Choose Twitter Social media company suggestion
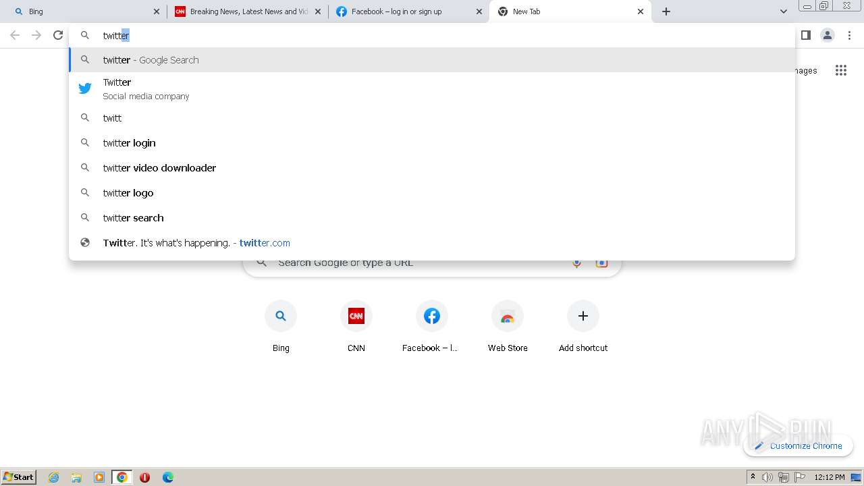 (x=432, y=88)
